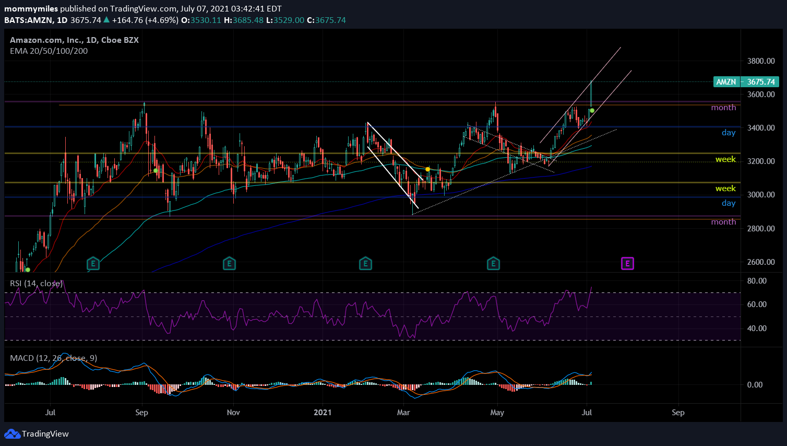This screenshot has width=787, height=446.
Task: Click the 2021 label on the time axis
Action: click(x=323, y=413)
